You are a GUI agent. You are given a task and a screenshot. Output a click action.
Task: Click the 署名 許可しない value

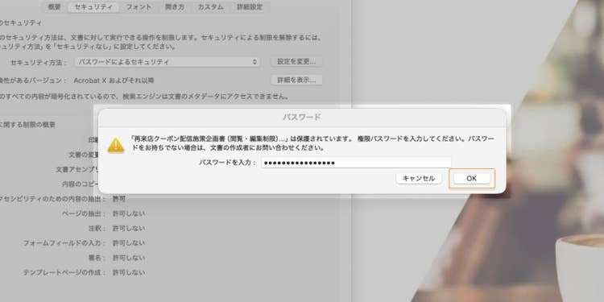tap(129, 258)
